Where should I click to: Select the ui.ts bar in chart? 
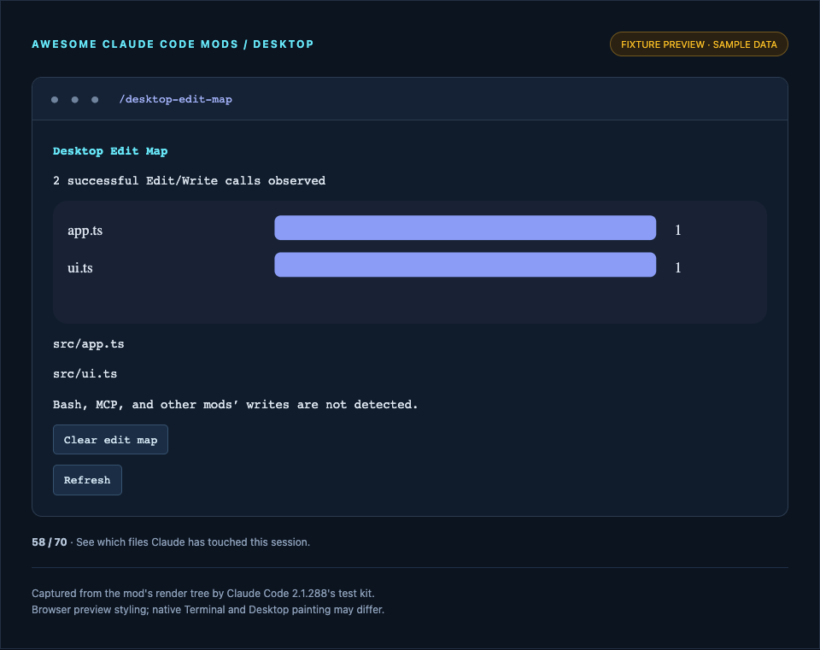465,265
